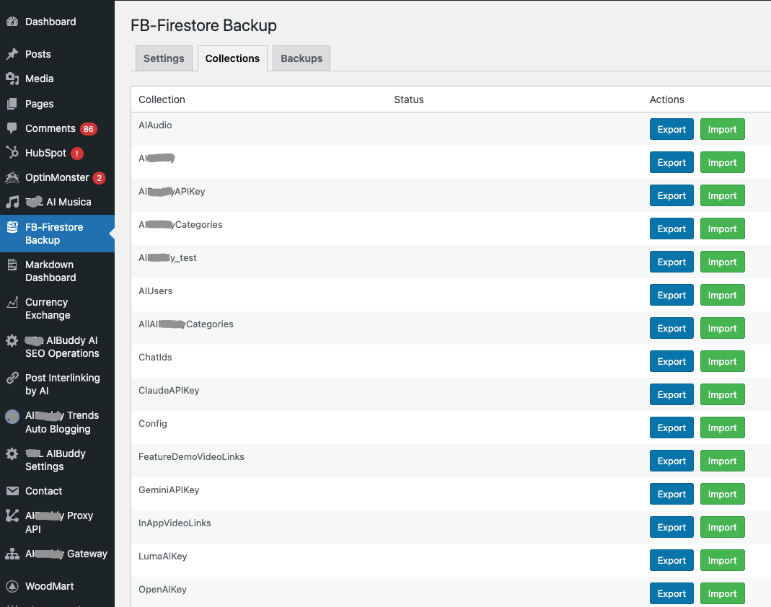The width and height of the screenshot is (771, 607).
Task: Select the Collections tab
Action: click(x=232, y=58)
